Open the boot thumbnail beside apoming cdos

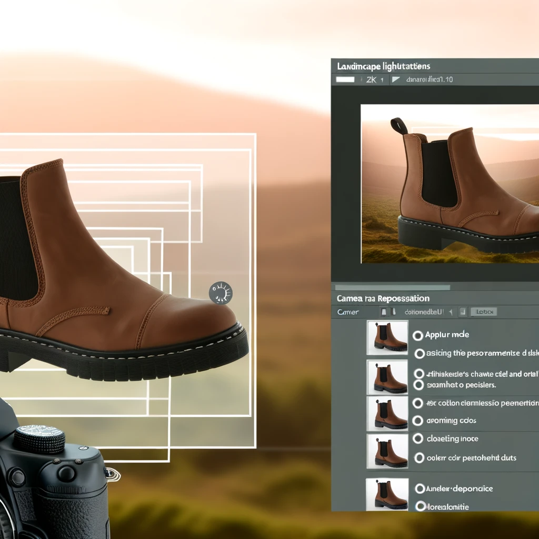387,414
